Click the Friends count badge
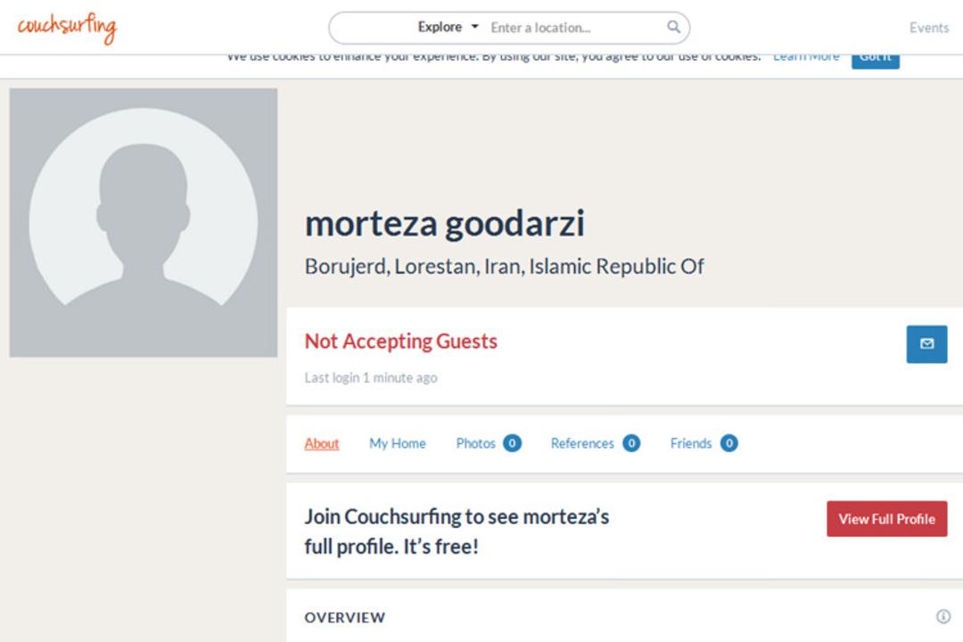 [729, 443]
